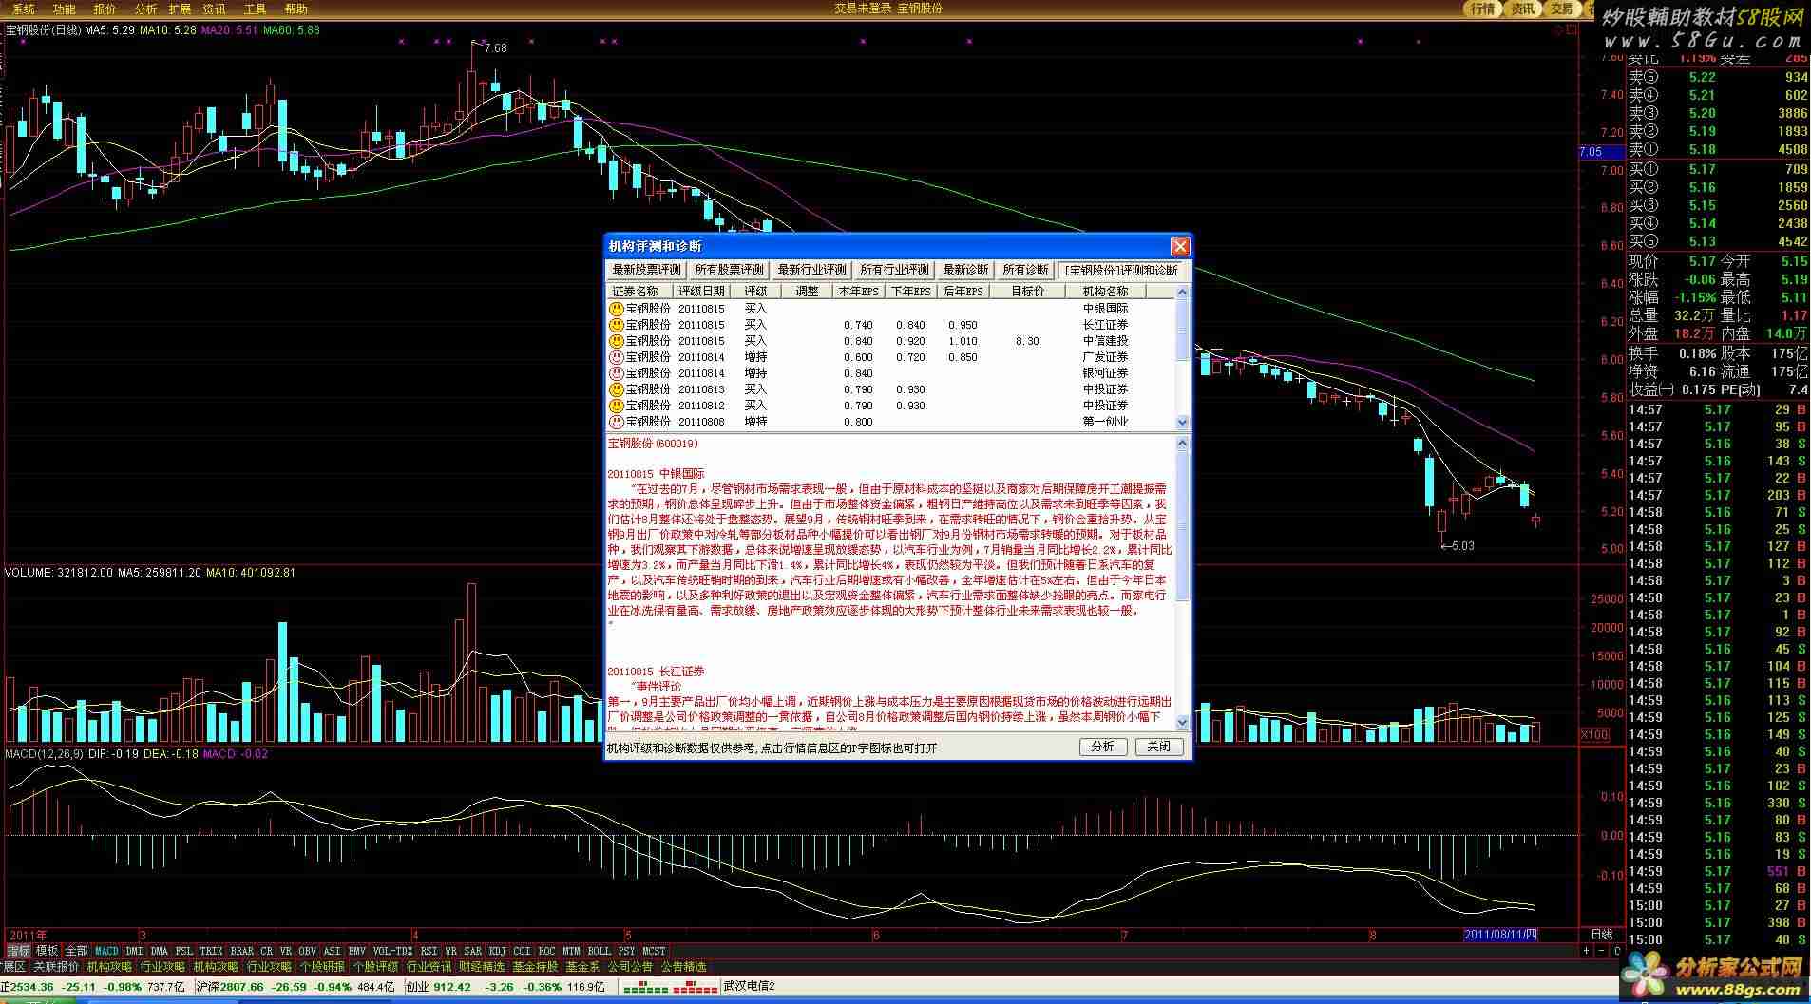Click the plus zoom icon below the chart
Image resolution: width=1811 pixels, height=1004 pixels.
1586,951
